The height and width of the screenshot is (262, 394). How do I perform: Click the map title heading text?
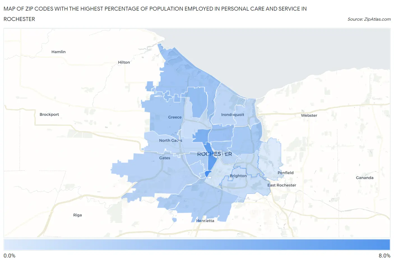[155, 14]
